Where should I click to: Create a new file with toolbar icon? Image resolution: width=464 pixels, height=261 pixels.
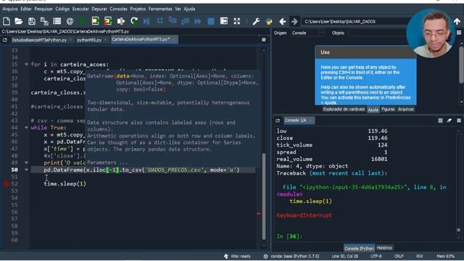click(7, 21)
